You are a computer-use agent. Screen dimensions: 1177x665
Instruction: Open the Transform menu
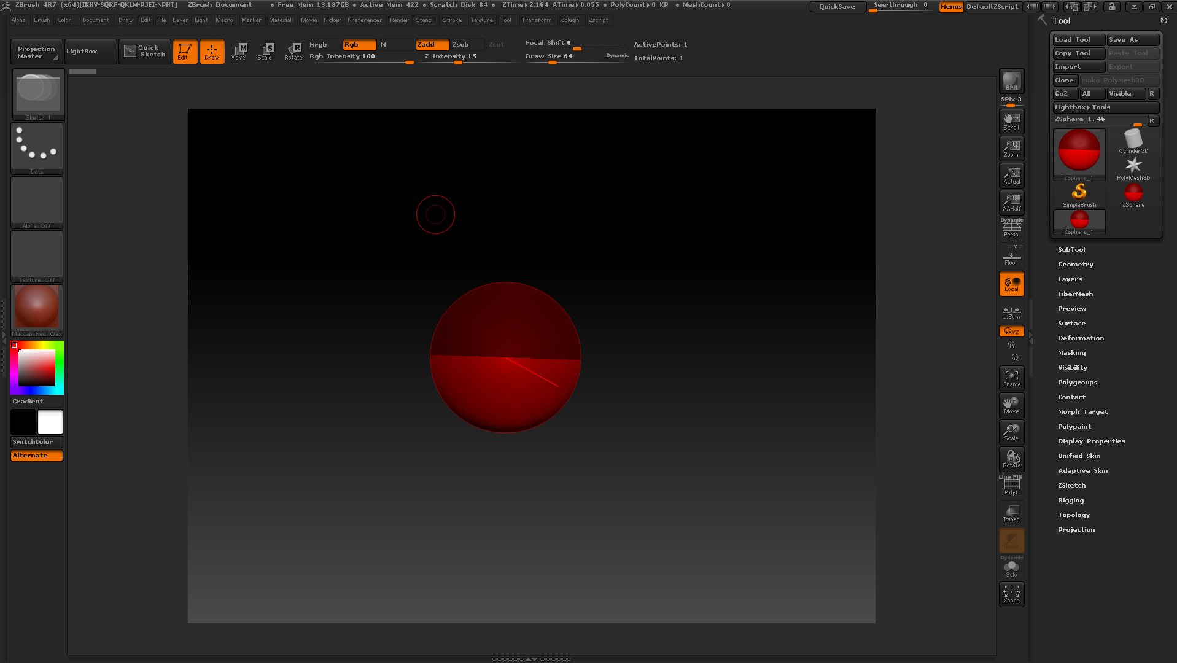tap(537, 20)
